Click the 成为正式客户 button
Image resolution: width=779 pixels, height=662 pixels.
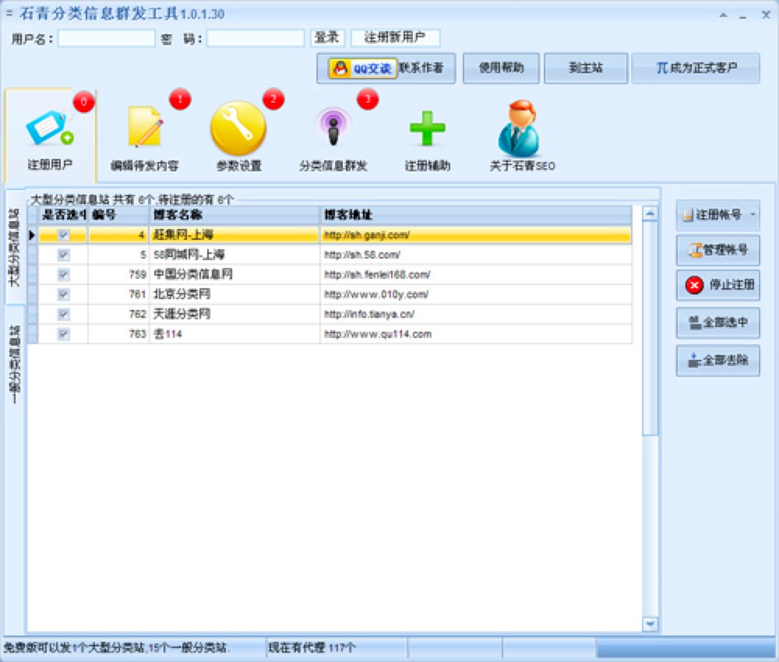click(696, 68)
